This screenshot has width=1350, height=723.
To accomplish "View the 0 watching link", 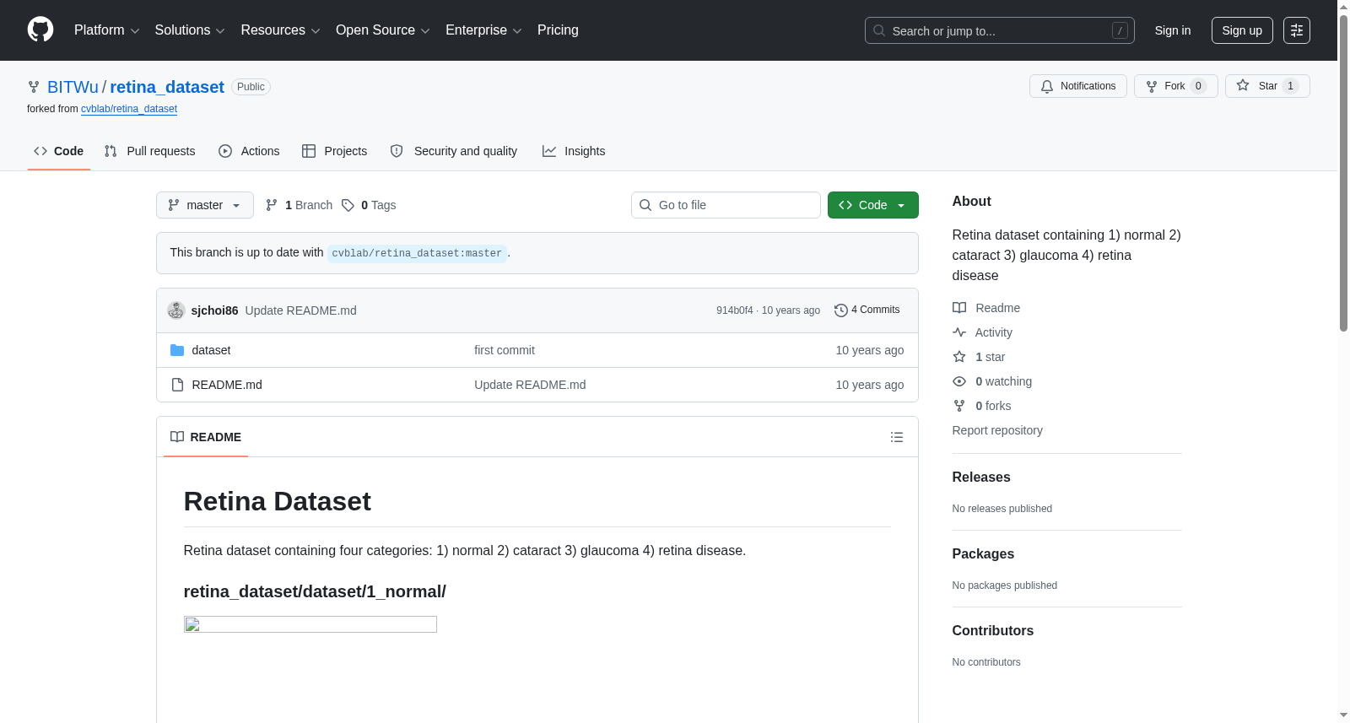I will (x=992, y=381).
